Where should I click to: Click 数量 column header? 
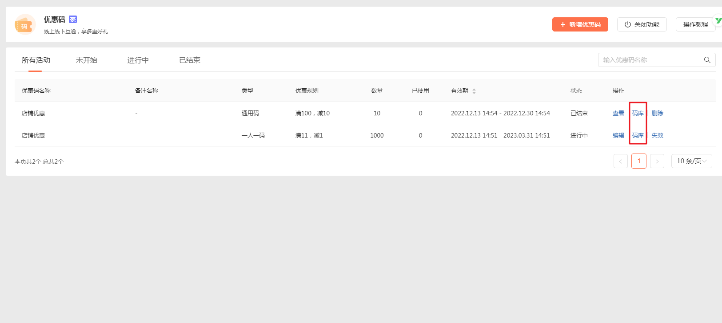pyautogui.click(x=377, y=91)
